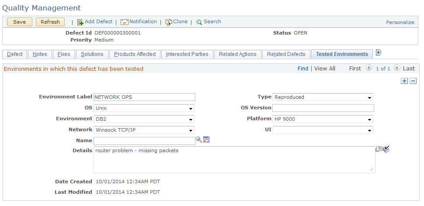The height and width of the screenshot is (206, 424).
Task: Click into the OS Version input field
Action: coord(323,108)
